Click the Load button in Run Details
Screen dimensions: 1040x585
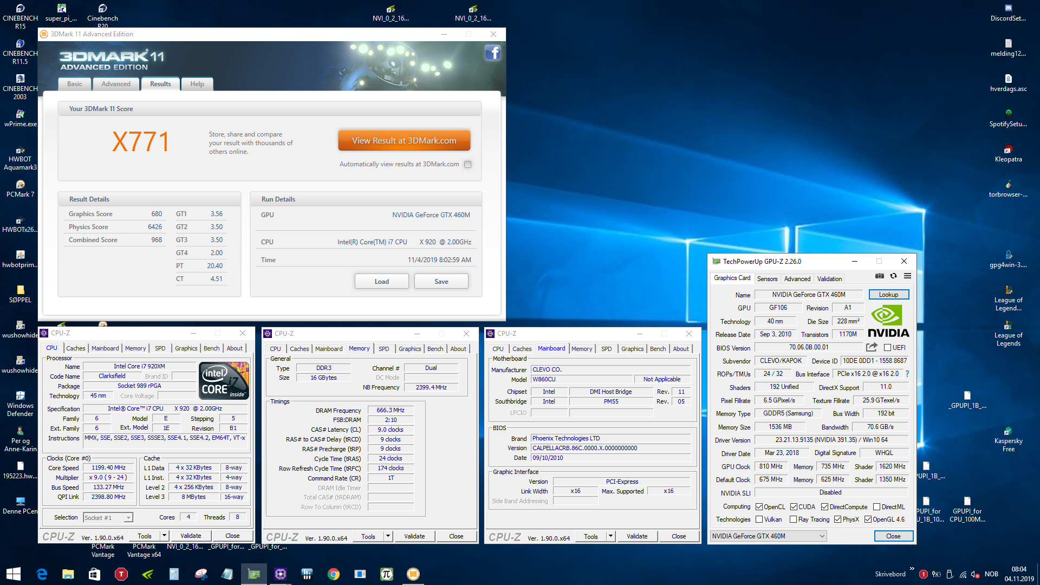point(382,282)
